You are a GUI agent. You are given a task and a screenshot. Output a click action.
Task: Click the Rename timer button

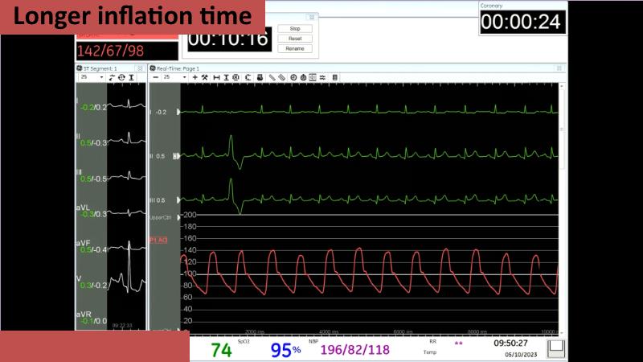[294, 48]
